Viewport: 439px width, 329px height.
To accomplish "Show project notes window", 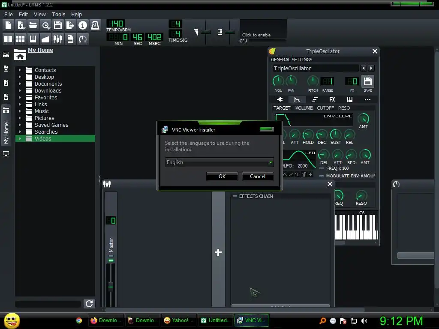I will point(70,39).
